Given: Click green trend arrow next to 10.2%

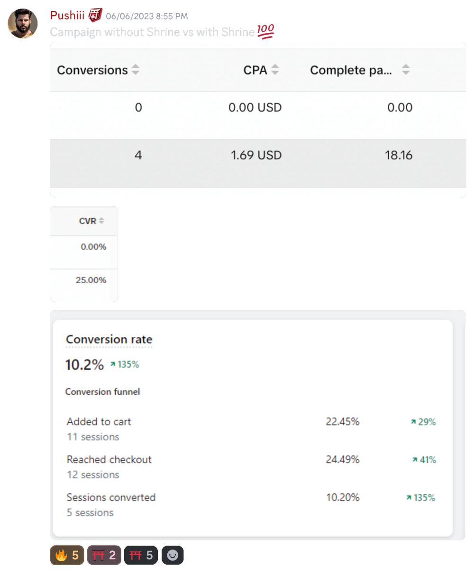Looking at the screenshot, I should pyautogui.click(x=113, y=364).
